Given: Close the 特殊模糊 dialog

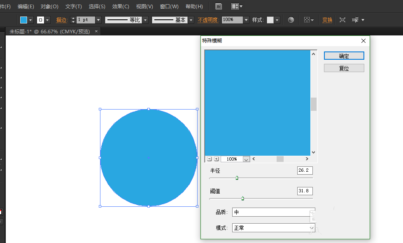Looking at the screenshot, I should click(363, 41).
